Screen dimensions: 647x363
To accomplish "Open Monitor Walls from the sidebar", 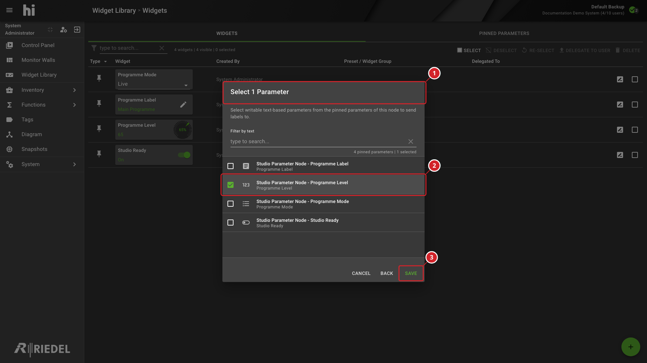I will tap(42, 60).
